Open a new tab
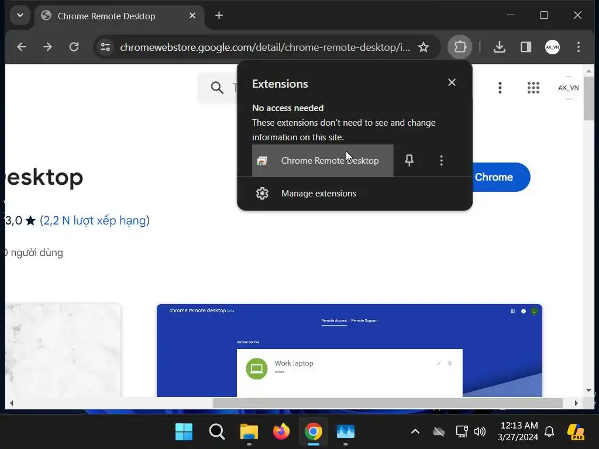 pyautogui.click(x=219, y=16)
